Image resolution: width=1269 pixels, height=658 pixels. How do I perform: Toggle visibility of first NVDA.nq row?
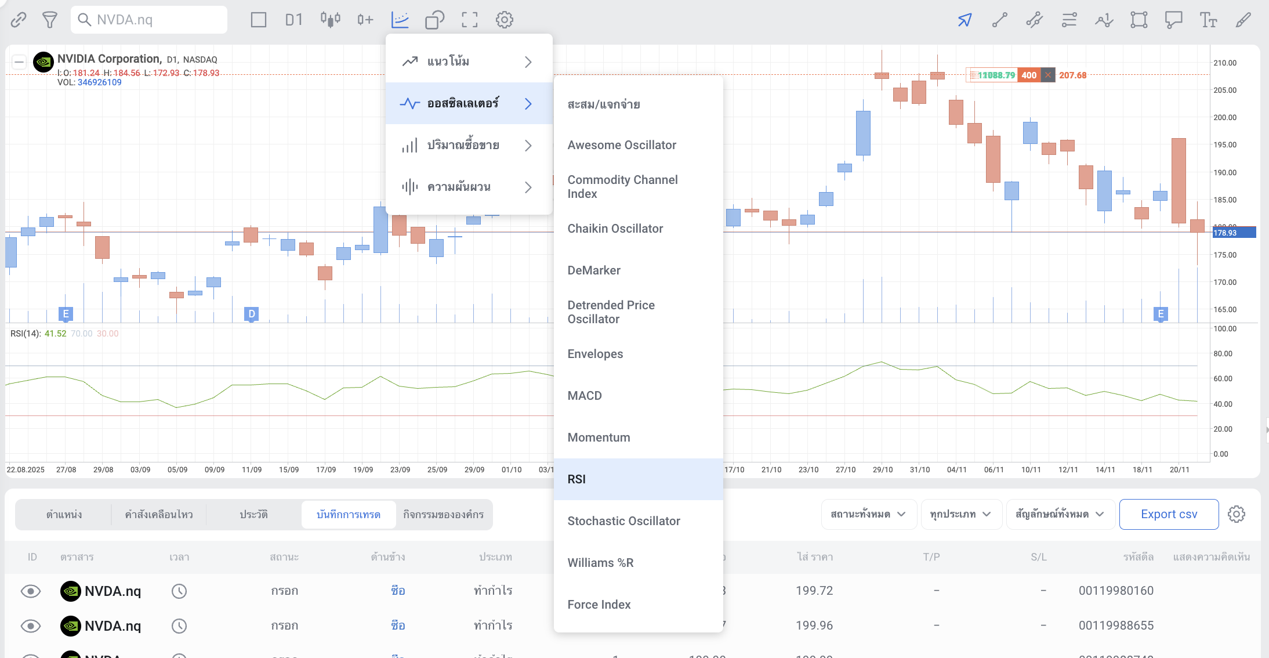pos(31,591)
